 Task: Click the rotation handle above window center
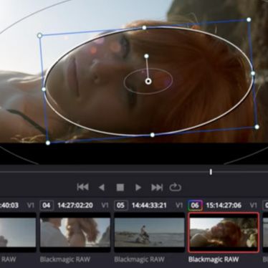[146, 56]
